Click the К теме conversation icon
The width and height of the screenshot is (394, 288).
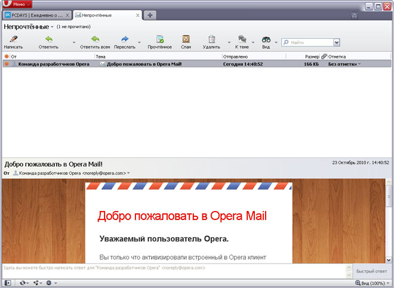(242, 39)
